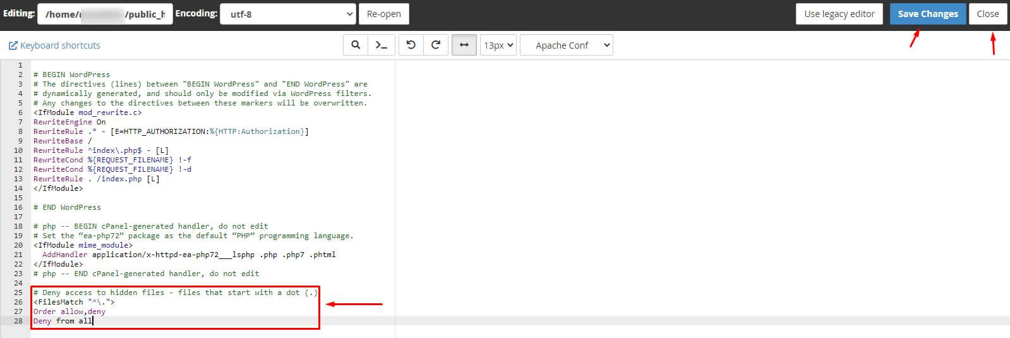Click the "<IfModule mime_module>" line

click(83, 245)
